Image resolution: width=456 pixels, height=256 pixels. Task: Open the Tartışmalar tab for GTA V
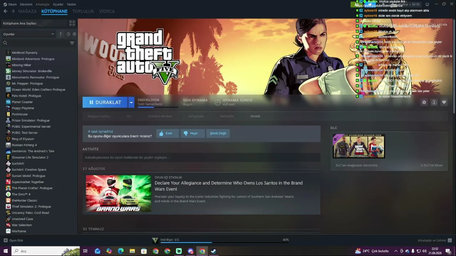pos(196,116)
